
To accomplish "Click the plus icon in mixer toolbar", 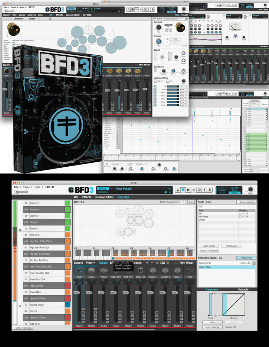I will (x=147, y=263).
